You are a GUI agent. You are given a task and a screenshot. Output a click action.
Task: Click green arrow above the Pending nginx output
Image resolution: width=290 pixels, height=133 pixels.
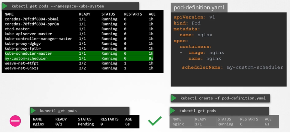33,111
